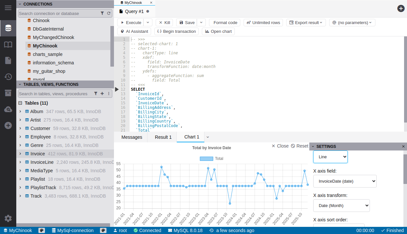The width and height of the screenshot is (407, 234).
Task: Collapse the Tables (11) group
Action: coord(20,103)
